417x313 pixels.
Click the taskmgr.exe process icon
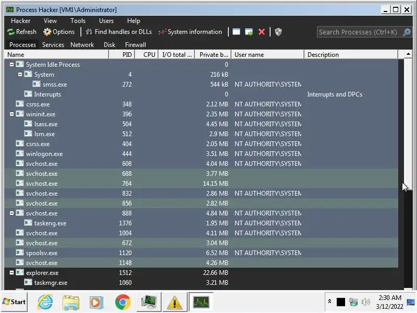click(28, 282)
